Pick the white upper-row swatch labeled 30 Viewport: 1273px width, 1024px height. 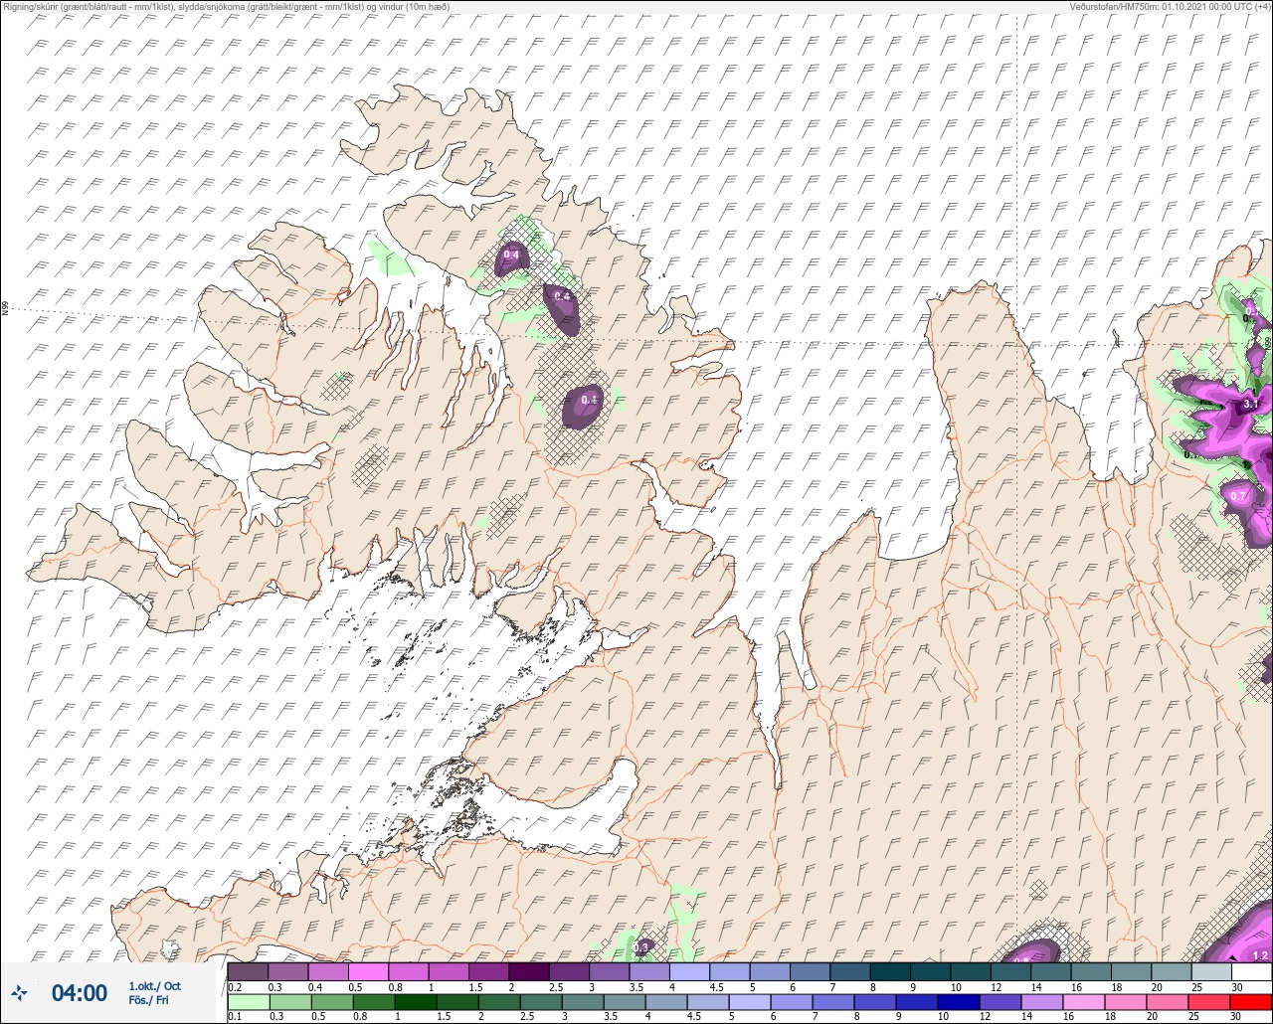click(x=1251, y=971)
